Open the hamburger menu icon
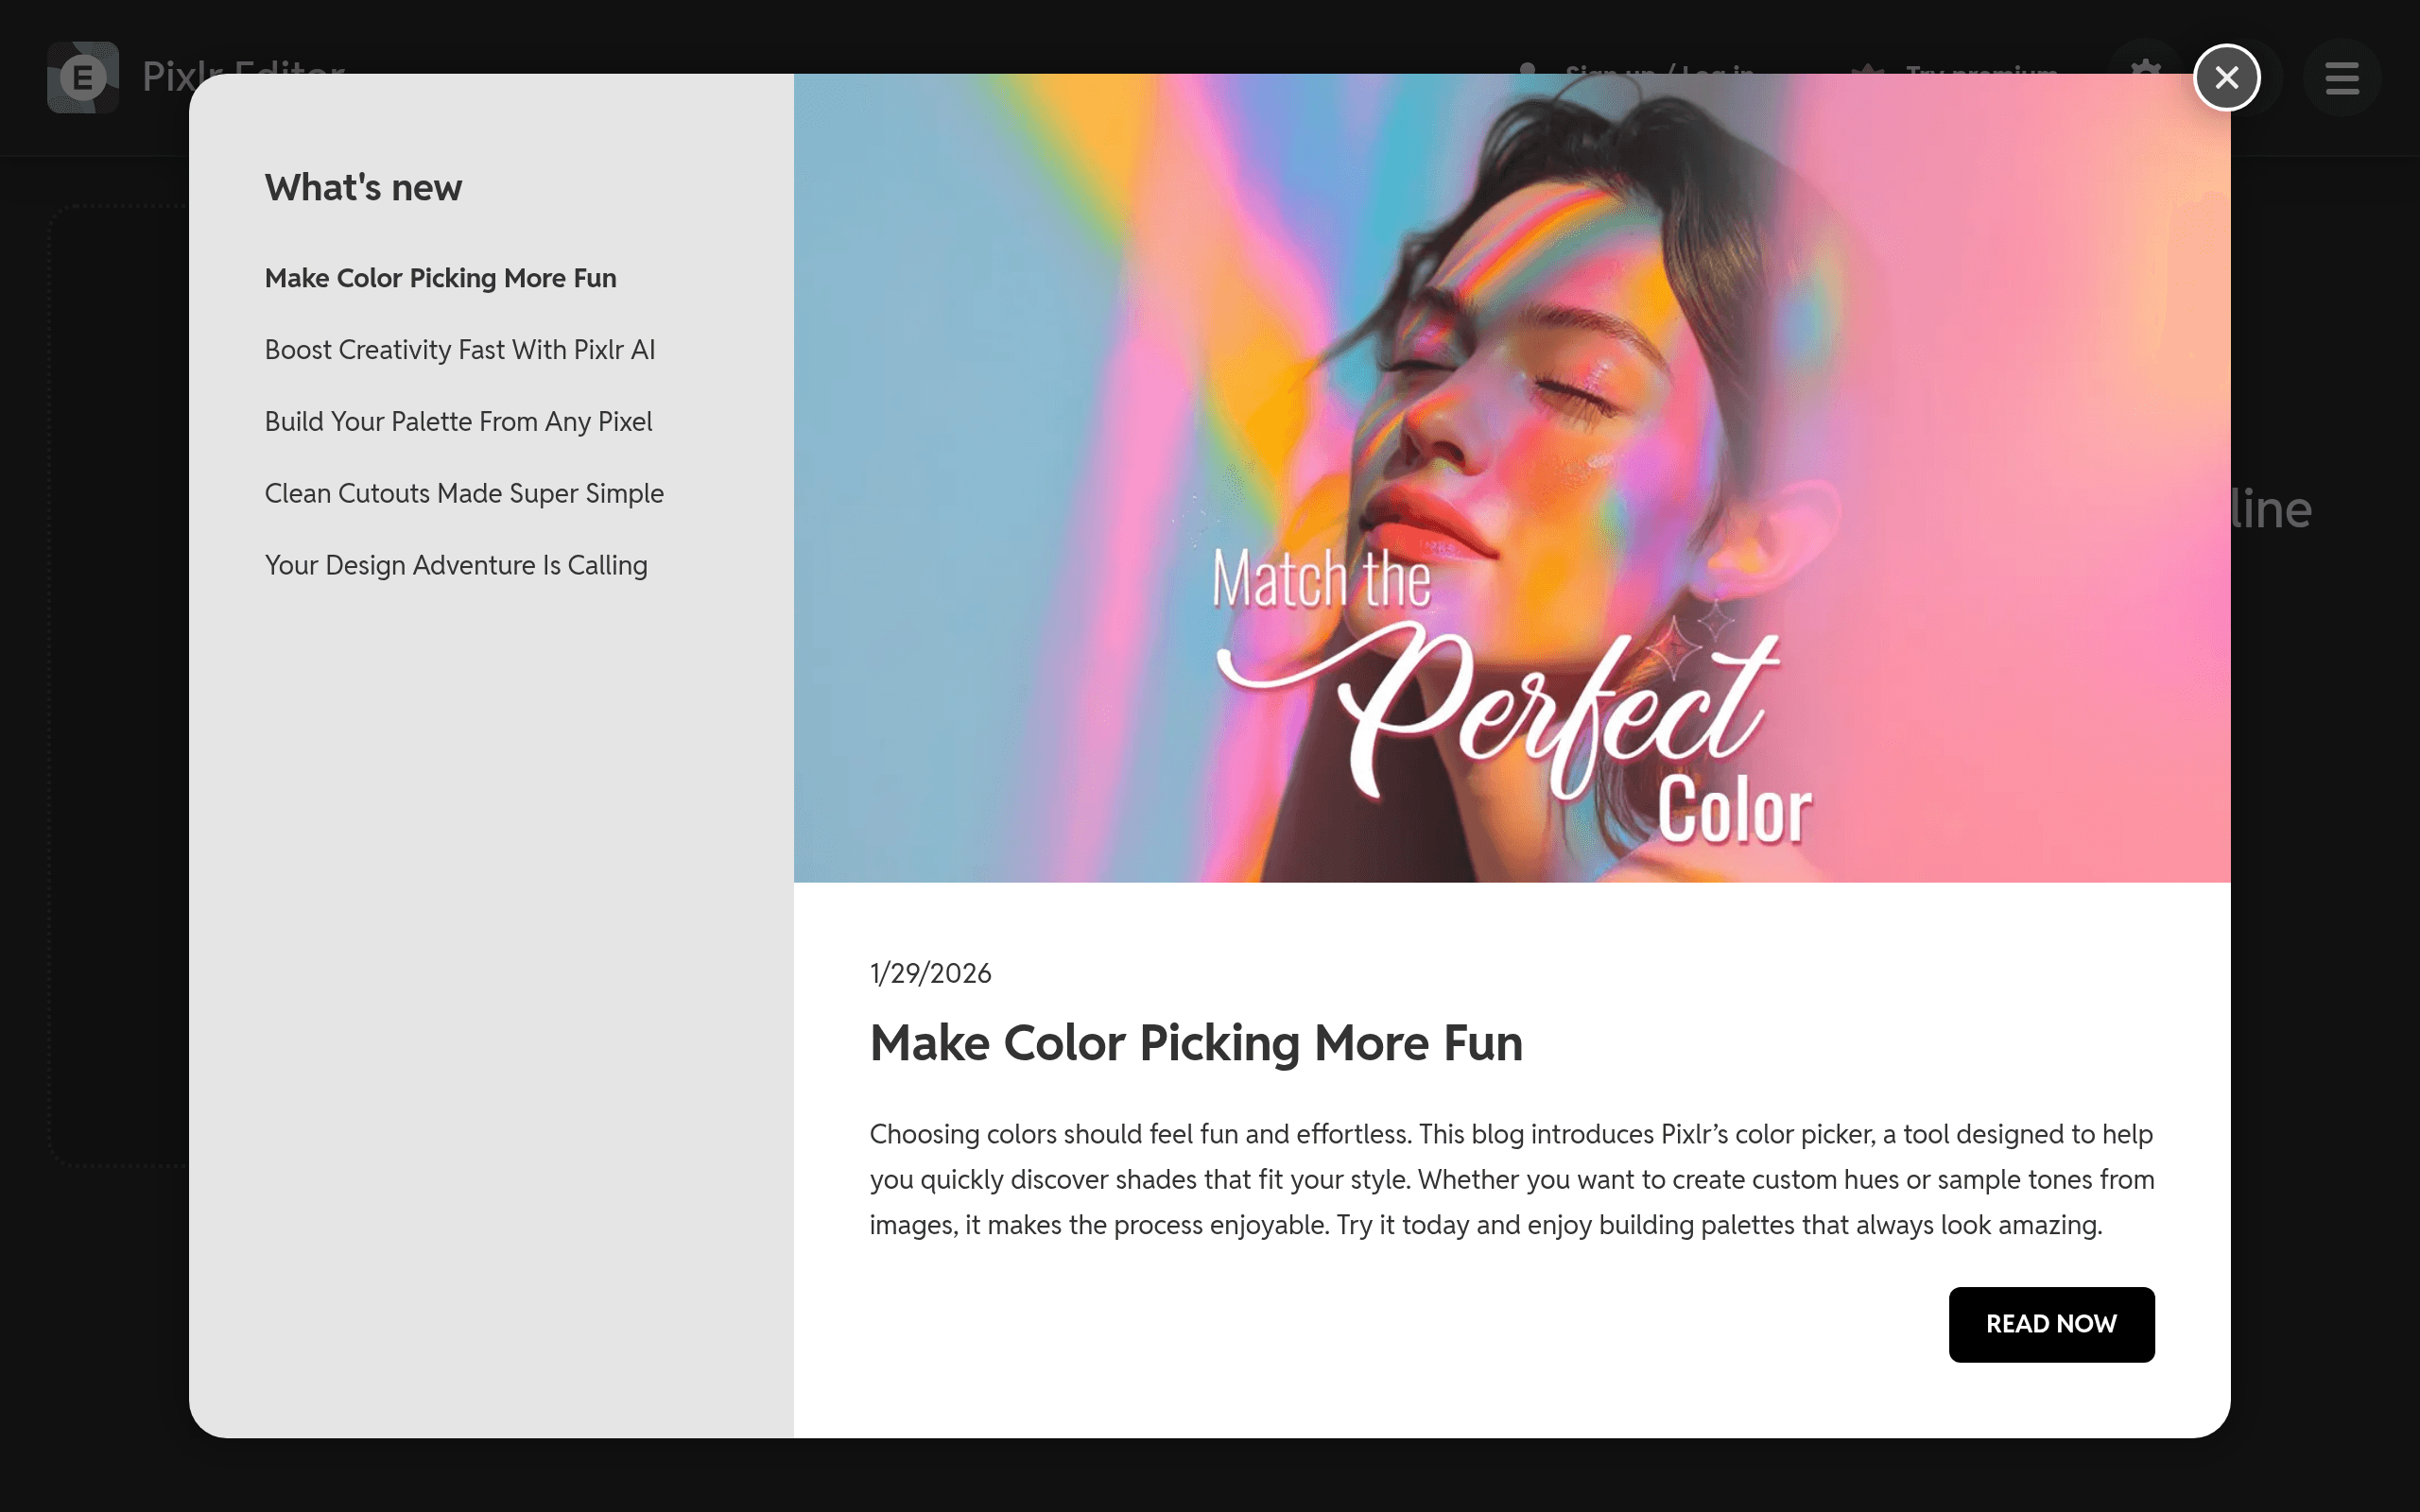This screenshot has height=1512, width=2420. pyautogui.click(x=2341, y=77)
